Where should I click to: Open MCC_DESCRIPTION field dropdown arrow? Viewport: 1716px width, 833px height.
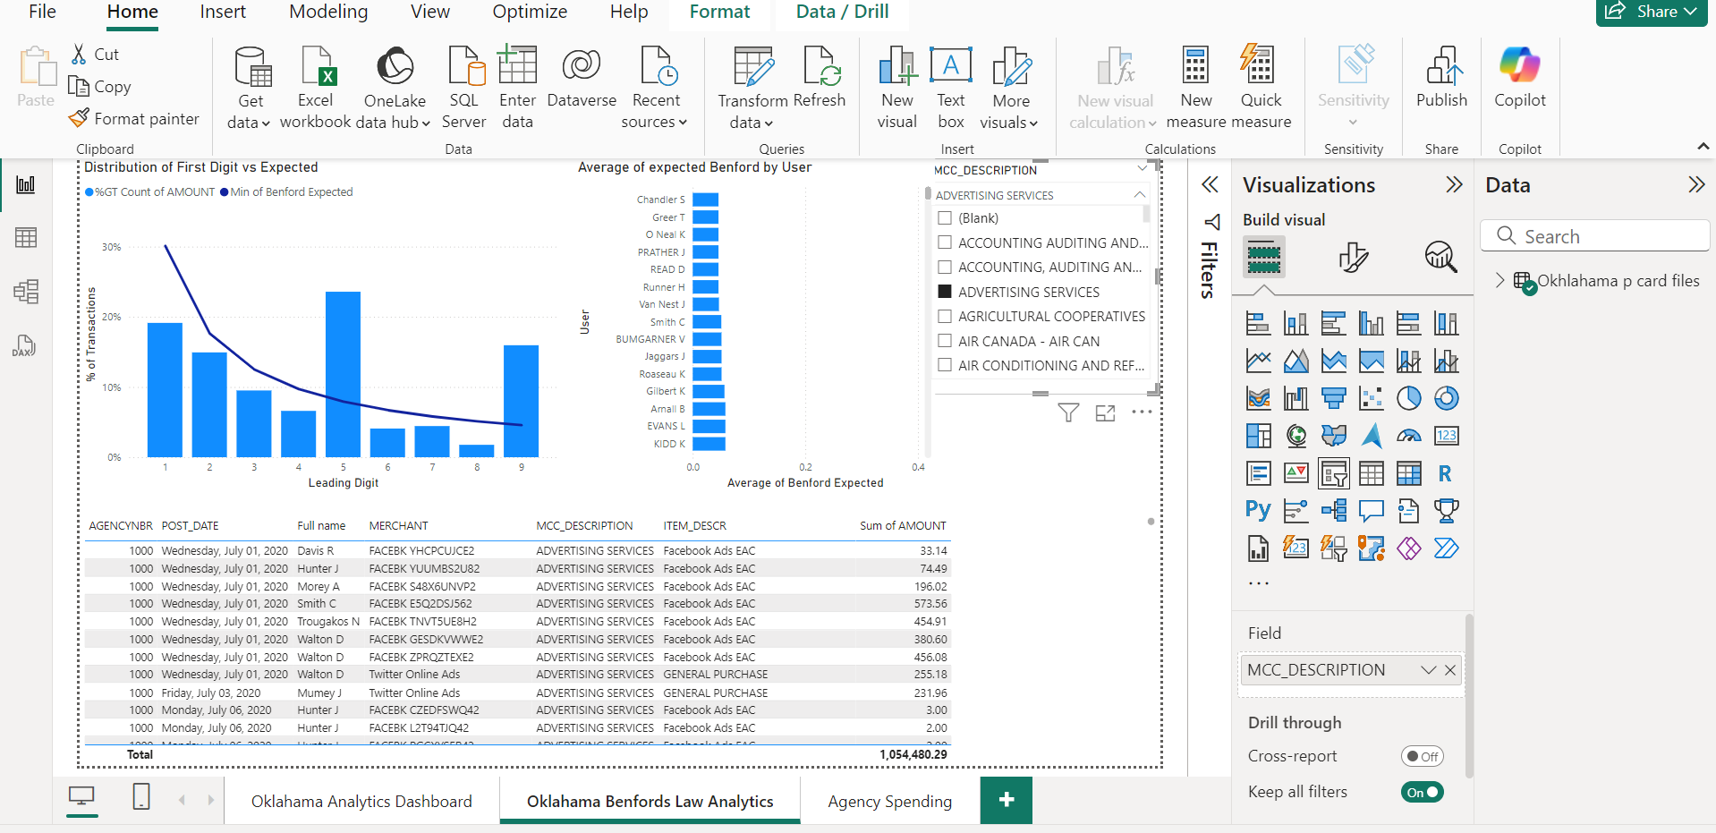[1428, 670]
